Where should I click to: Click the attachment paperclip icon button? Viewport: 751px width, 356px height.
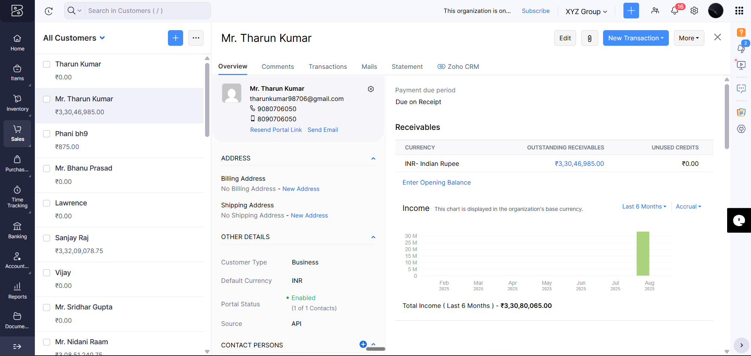pos(589,38)
